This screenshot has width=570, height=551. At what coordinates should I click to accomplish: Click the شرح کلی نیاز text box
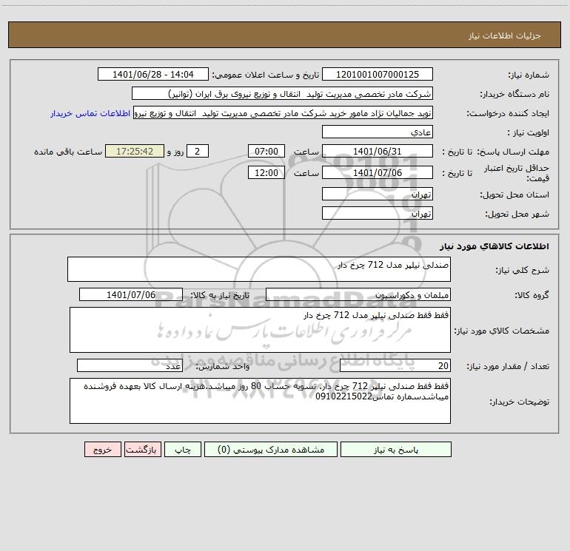coord(259,269)
